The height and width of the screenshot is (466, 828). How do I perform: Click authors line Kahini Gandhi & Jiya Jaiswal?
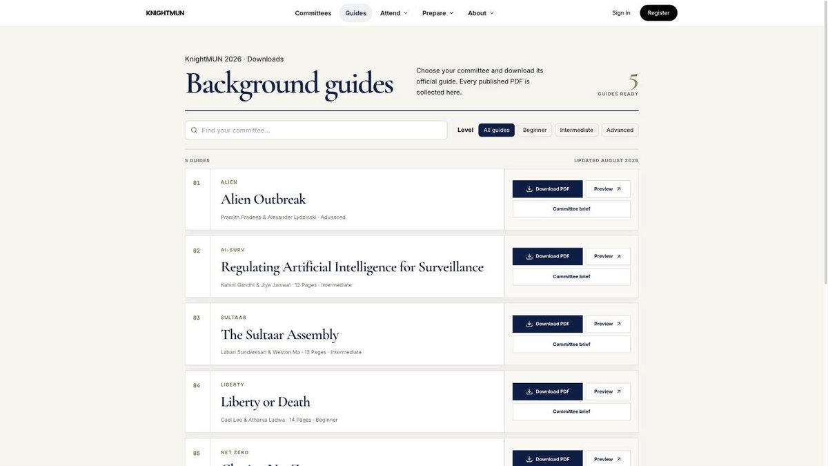tap(255, 285)
